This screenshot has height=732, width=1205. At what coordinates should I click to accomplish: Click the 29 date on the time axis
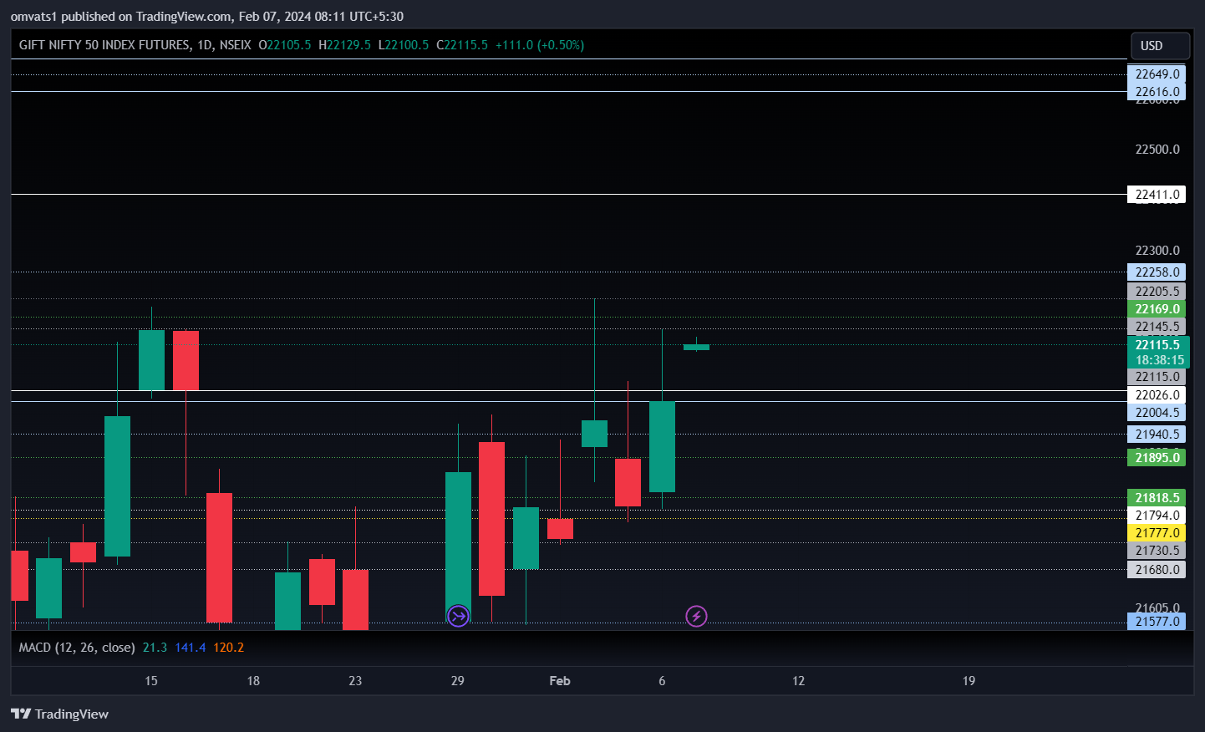[x=458, y=681]
